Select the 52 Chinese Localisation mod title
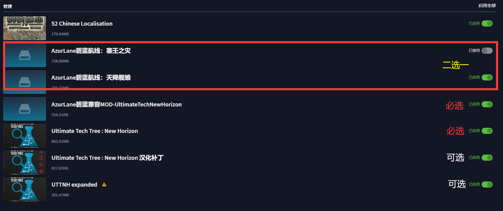 click(x=82, y=24)
